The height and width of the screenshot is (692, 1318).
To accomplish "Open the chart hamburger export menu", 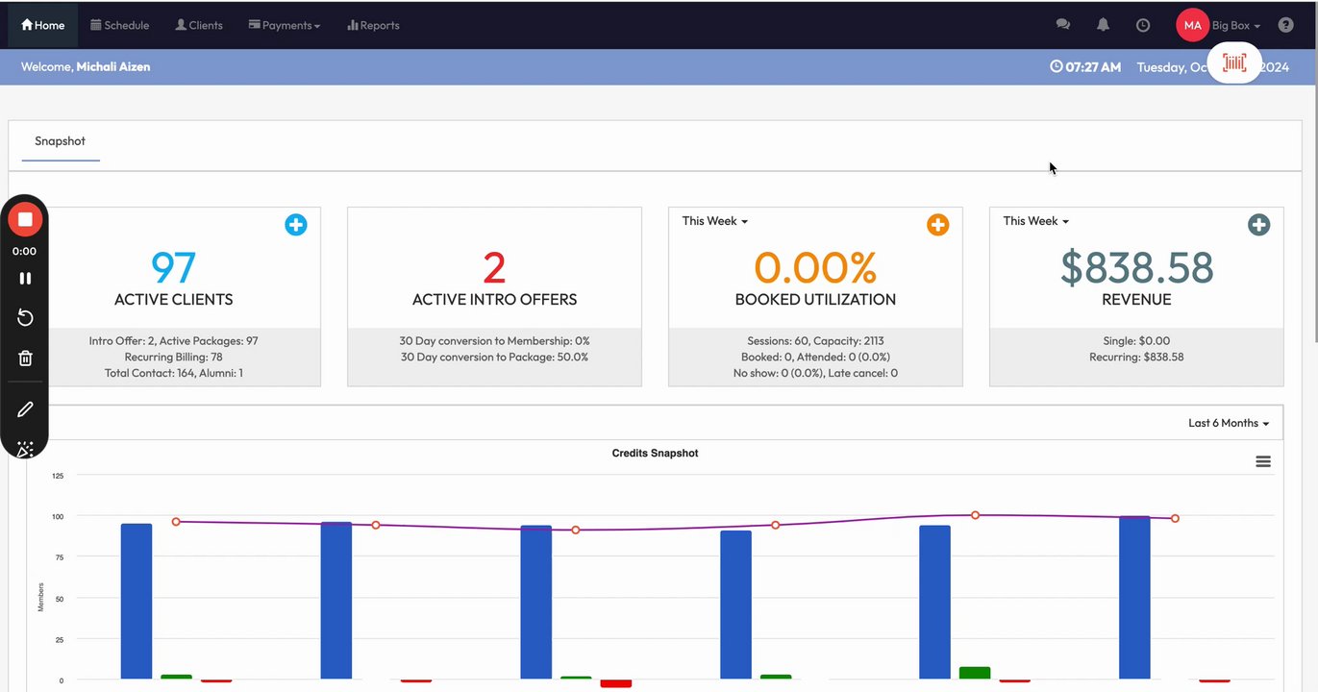I will point(1263,461).
